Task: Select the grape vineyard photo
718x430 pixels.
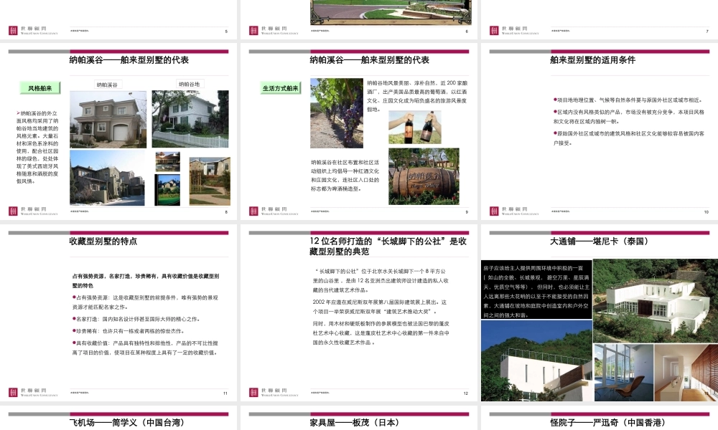Action: [337, 113]
